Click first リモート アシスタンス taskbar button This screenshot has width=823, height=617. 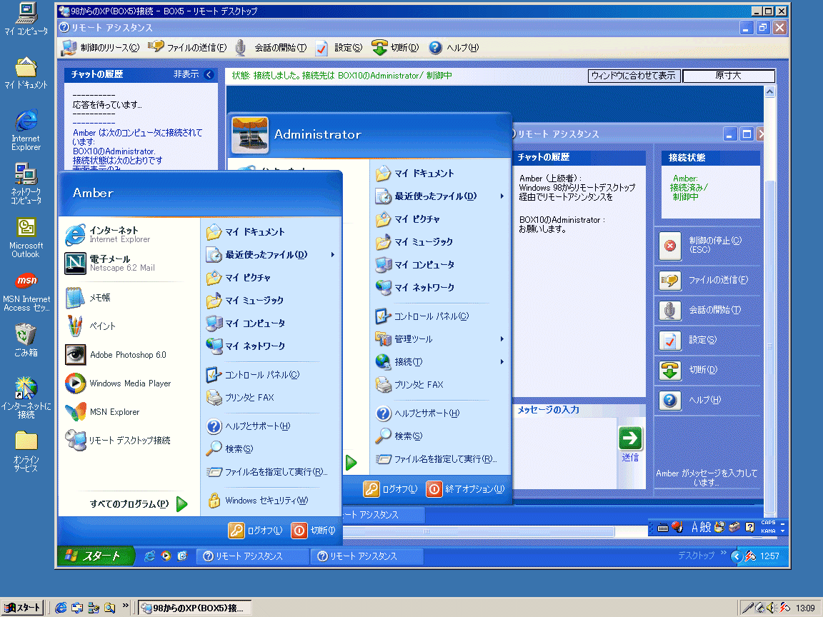(x=252, y=556)
